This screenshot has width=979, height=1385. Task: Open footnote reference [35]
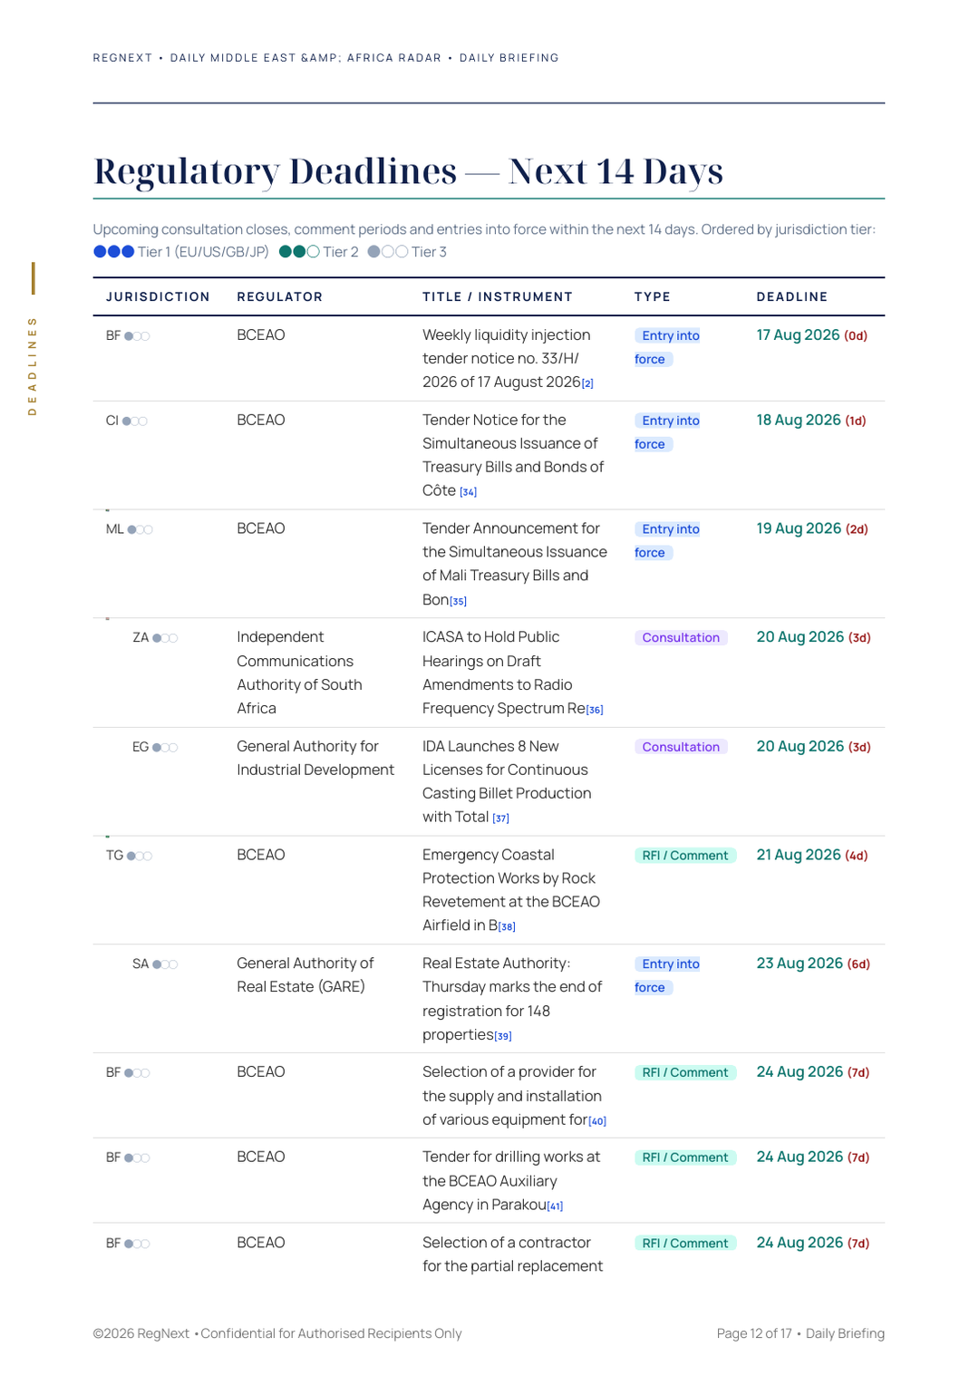coord(458,601)
